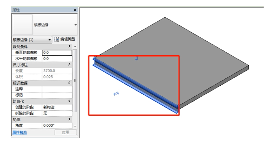
Task: Click the 应用 apply button
Action: coord(66,133)
